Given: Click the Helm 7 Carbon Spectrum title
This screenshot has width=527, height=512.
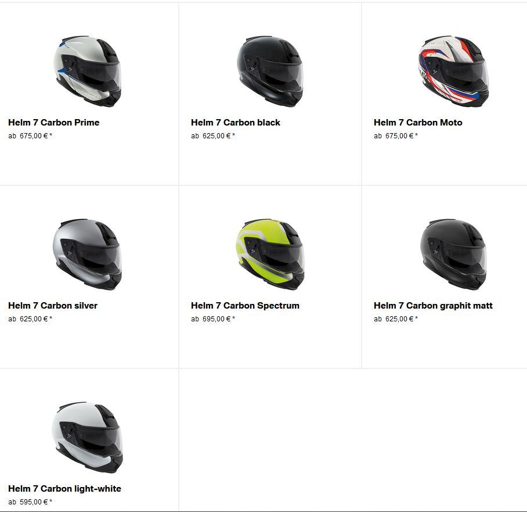Looking at the screenshot, I should [245, 306].
